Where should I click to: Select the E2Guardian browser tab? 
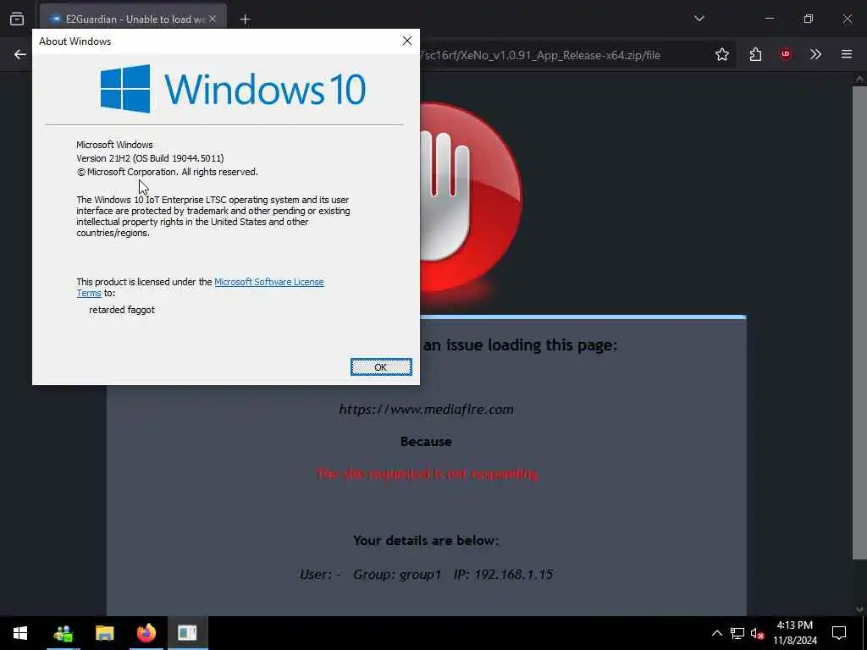133,19
